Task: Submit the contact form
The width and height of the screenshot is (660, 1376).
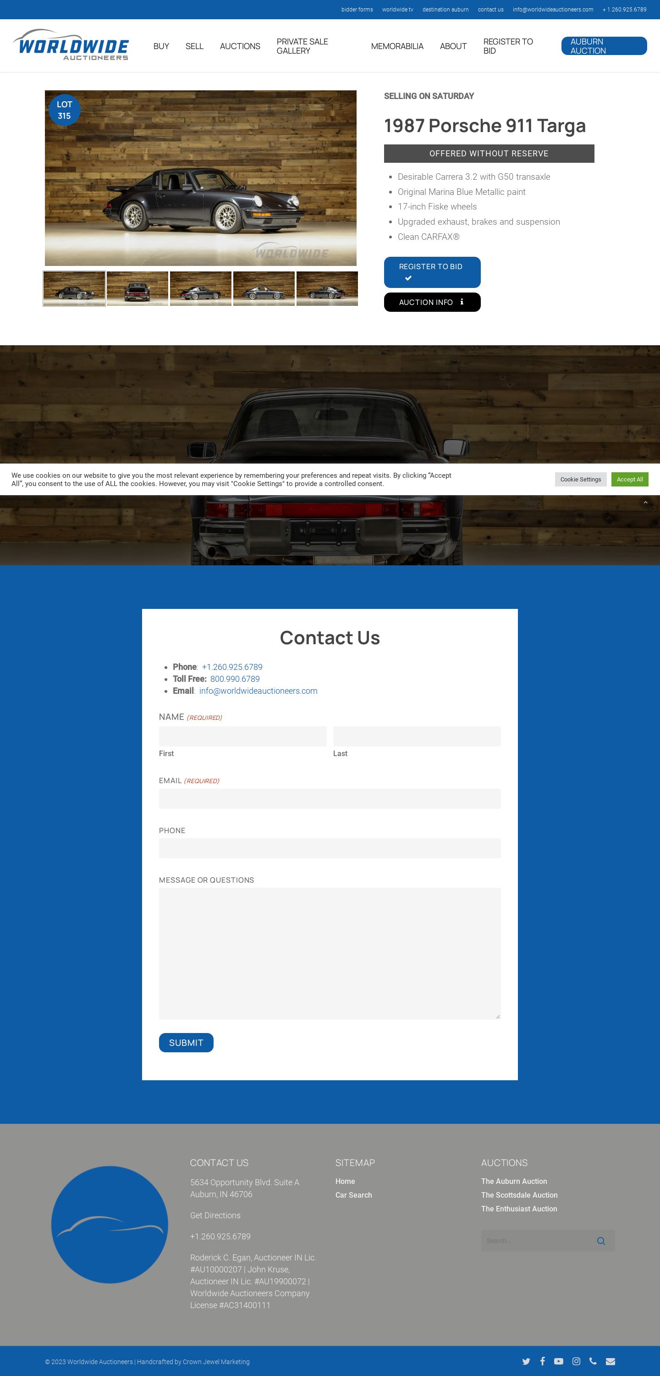Action: click(x=186, y=1042)
